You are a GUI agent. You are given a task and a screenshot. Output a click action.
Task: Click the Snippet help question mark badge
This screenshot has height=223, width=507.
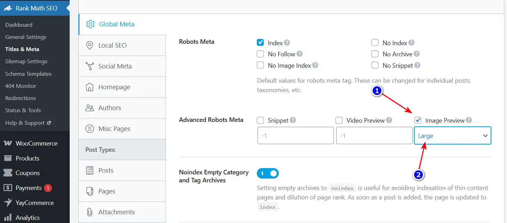293,119
